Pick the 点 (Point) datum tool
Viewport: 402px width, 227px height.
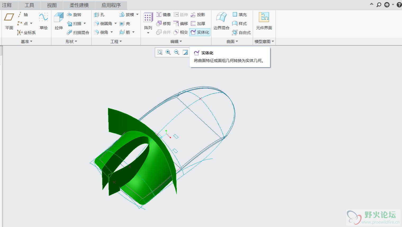[x=23, y=23]
